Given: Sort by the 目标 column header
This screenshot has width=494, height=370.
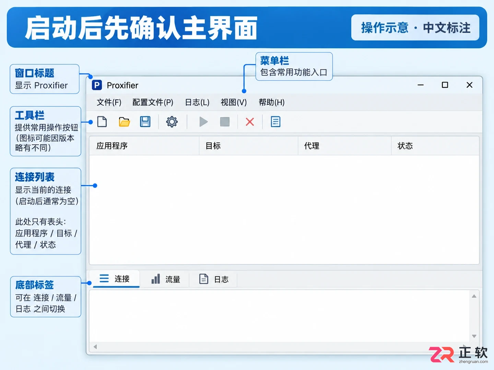Looking at the screenshot, I should click(x=249, y=146).
